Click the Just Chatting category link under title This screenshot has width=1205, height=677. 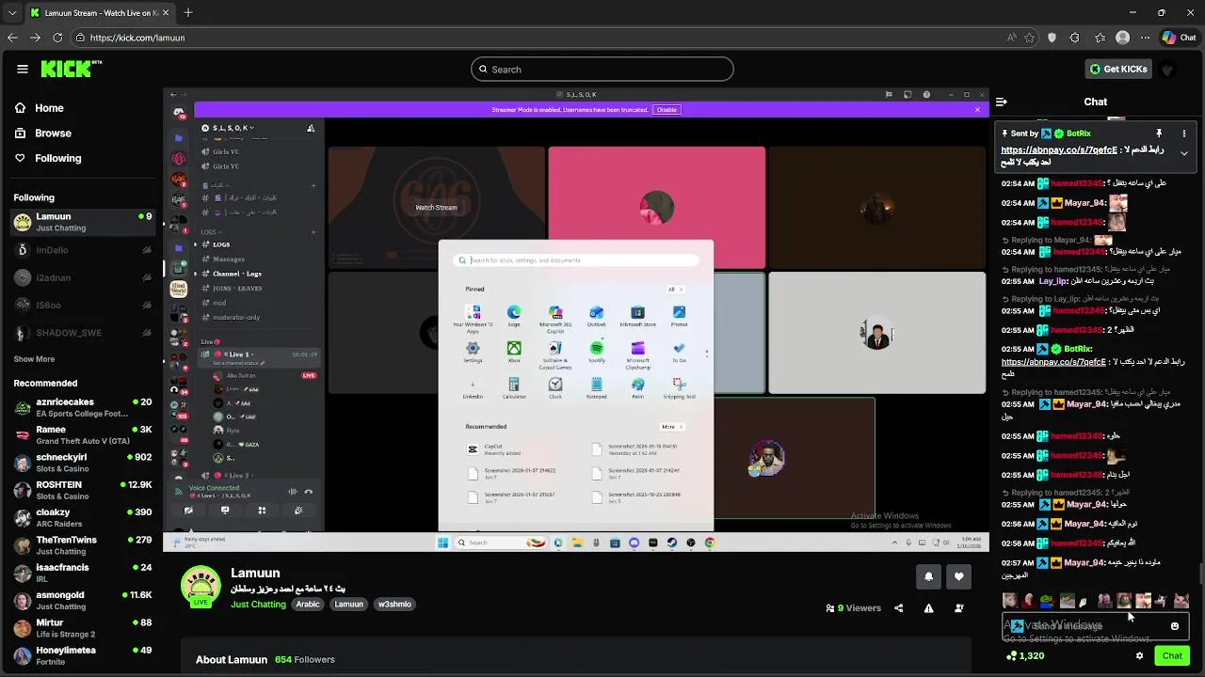point(258,605)
